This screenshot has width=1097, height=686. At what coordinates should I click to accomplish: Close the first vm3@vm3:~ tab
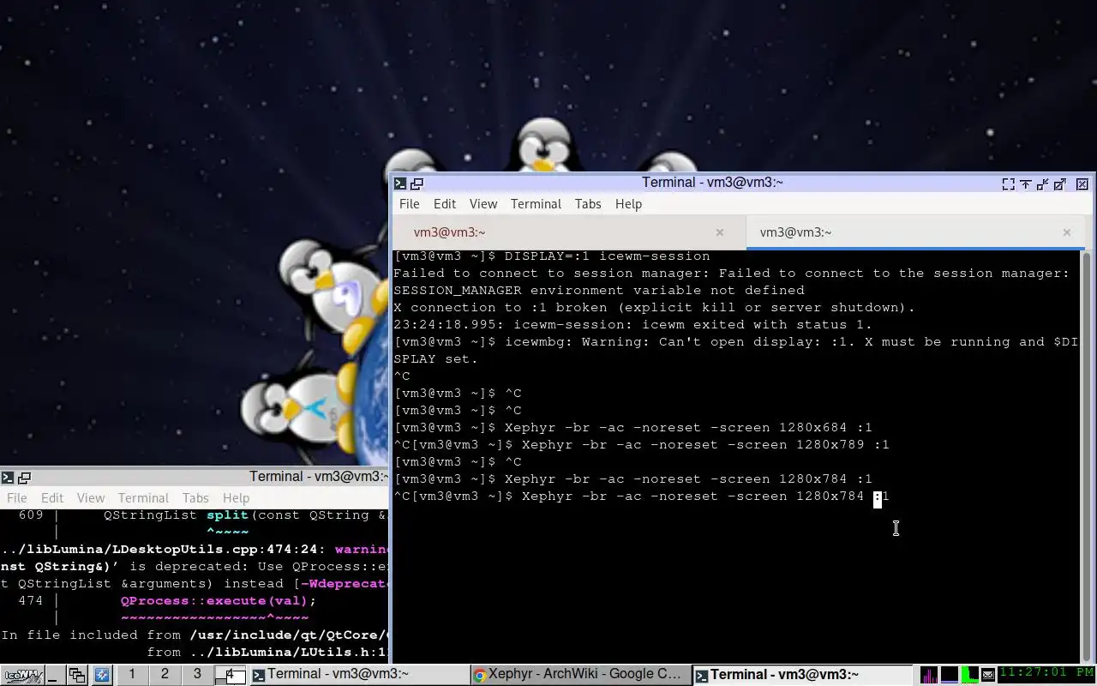pos(720,232)
